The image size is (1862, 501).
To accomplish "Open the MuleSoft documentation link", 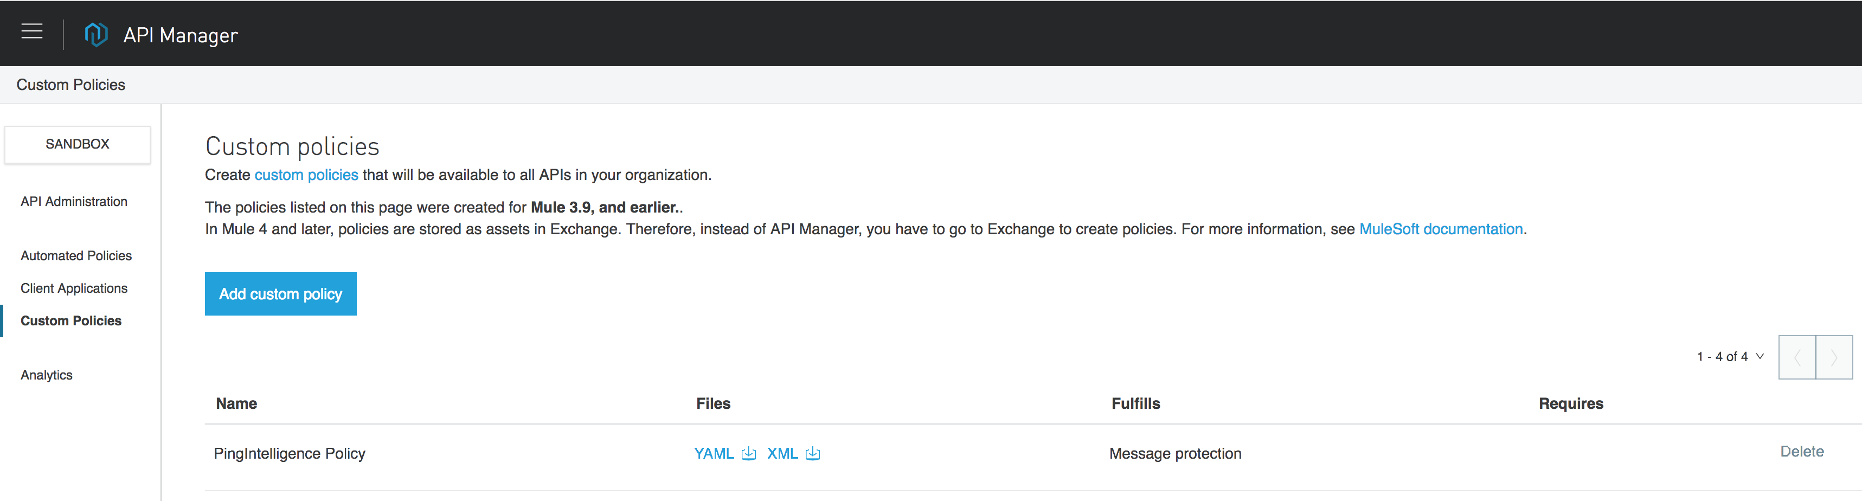I will pyautogui.click(x=1441, y=229).
